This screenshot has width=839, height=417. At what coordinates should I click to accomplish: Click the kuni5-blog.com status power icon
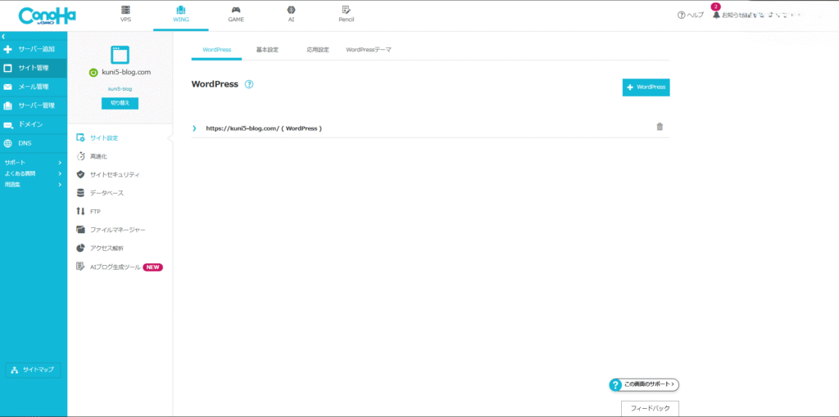(93, 73)
